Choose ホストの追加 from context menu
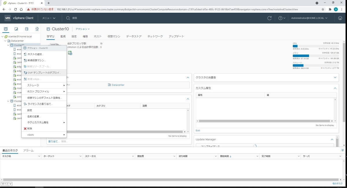 (44, 54)
